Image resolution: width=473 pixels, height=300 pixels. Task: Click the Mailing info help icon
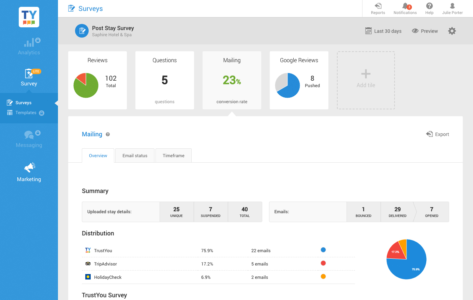click(x=108, y=135)
